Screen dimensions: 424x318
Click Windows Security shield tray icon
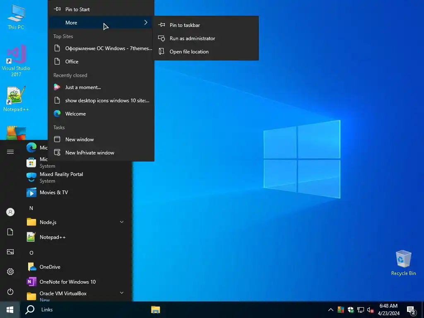(x=351, y=310)
